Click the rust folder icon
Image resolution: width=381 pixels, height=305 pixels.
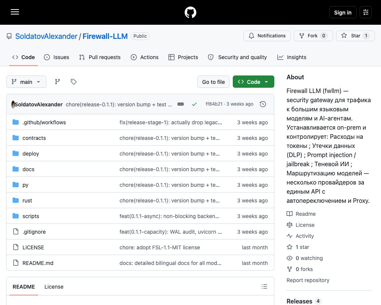pyautogui.click(x=16, y=200)
